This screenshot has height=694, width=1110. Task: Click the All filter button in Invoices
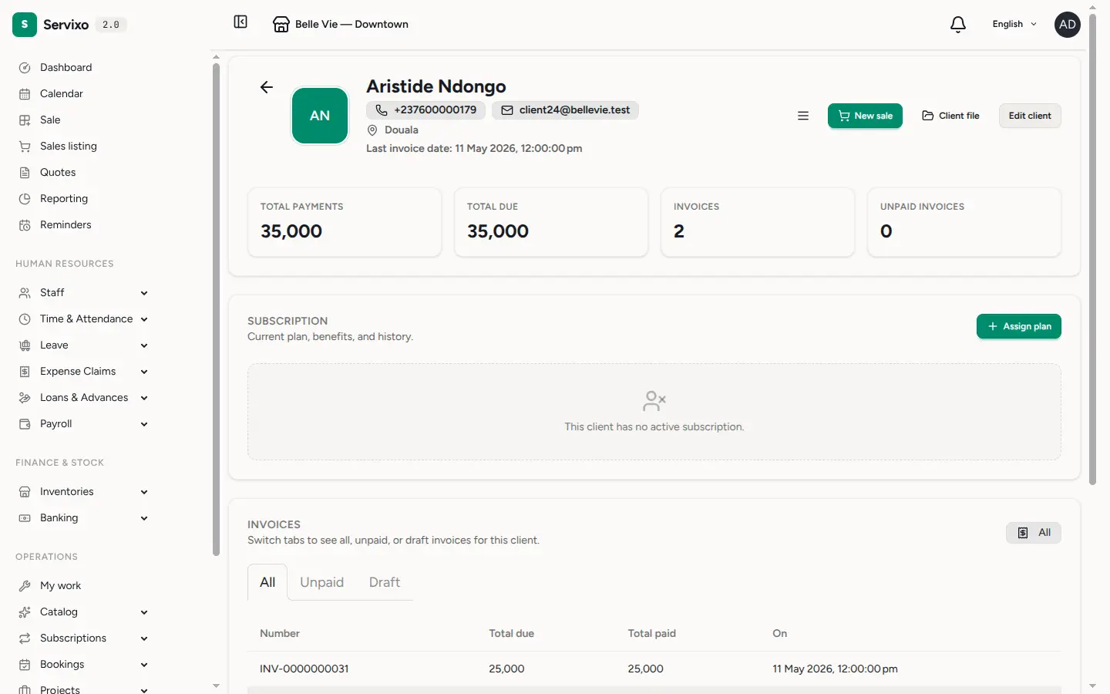click(1034, 533)
